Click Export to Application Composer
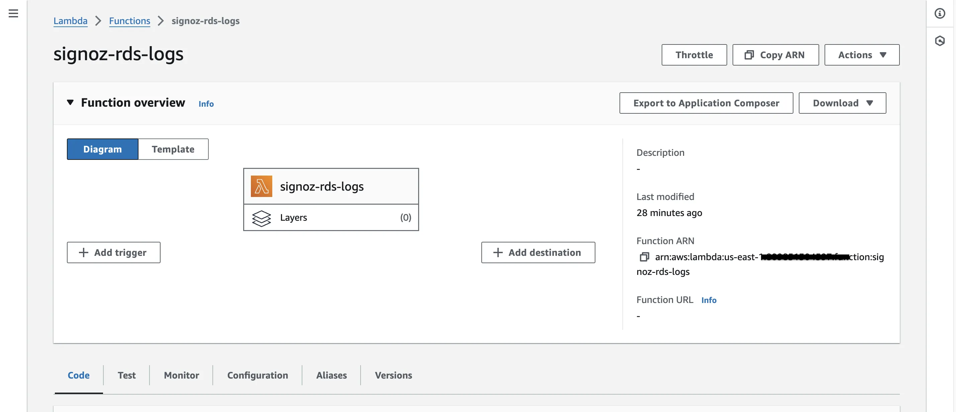Screen dimensions: 956x412 [x=706, y=103]
